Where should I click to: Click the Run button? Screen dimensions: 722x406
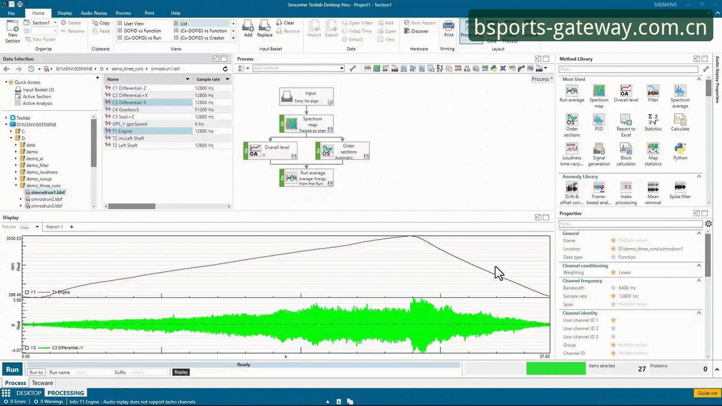[12, 370]
